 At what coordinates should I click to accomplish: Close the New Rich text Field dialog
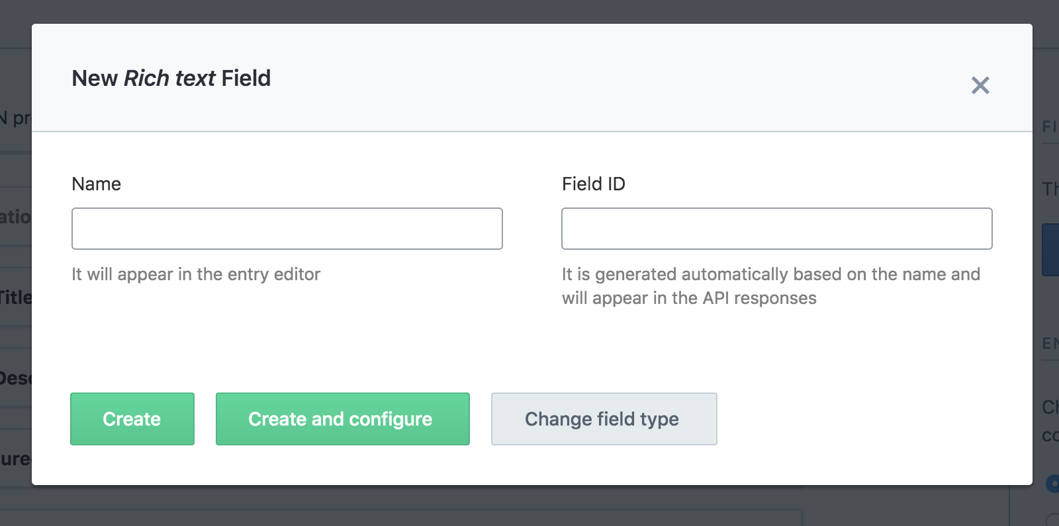click(x=980, y=85)
